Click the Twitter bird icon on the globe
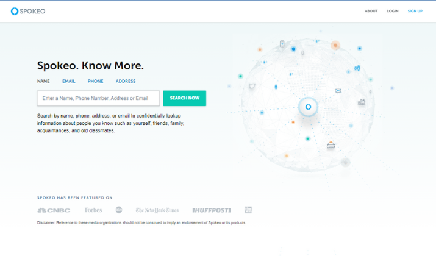 [x=252, y=86]
